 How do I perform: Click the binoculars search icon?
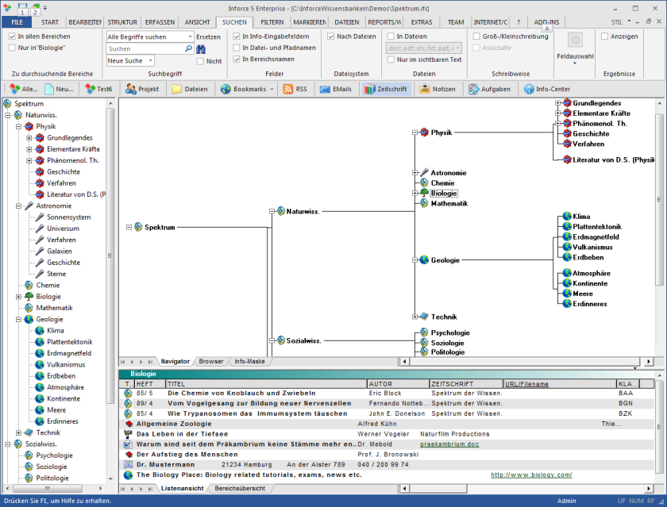pos(201,49)
